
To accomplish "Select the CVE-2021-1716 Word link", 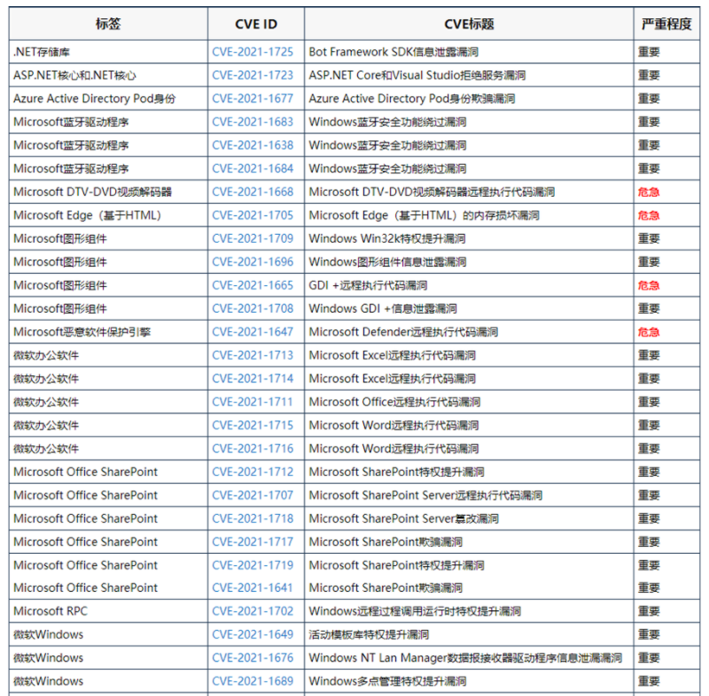I will 252,449.
